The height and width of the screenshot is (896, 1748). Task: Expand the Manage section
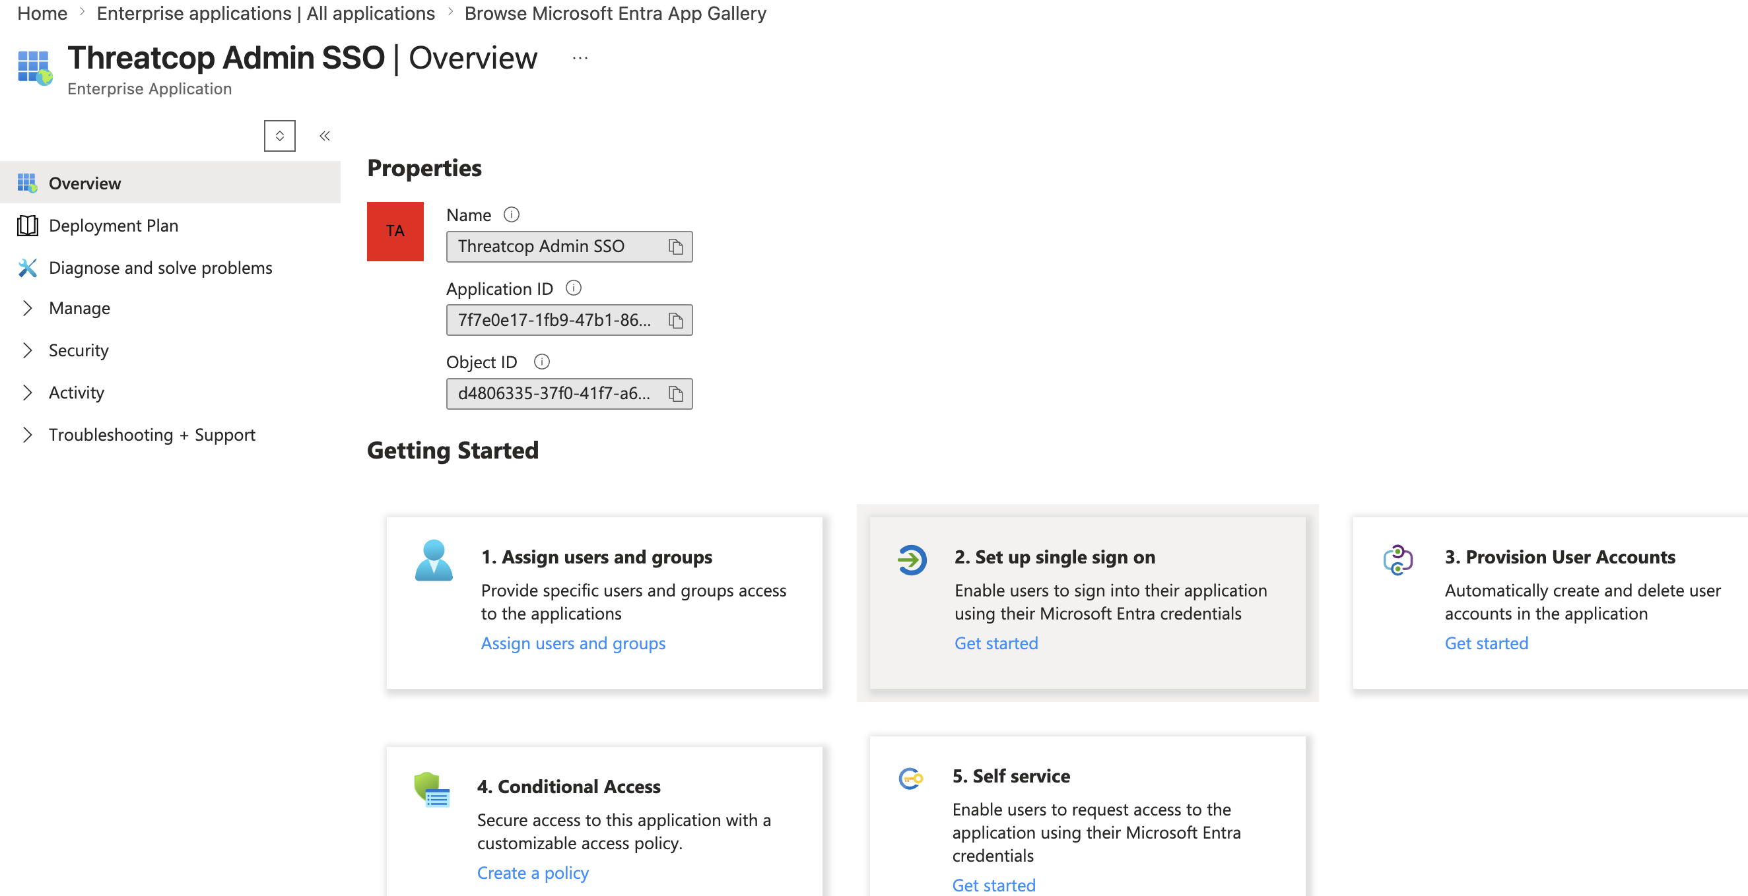coord(27,309)
